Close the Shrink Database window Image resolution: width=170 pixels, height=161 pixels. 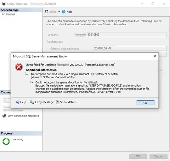point(164,4)
